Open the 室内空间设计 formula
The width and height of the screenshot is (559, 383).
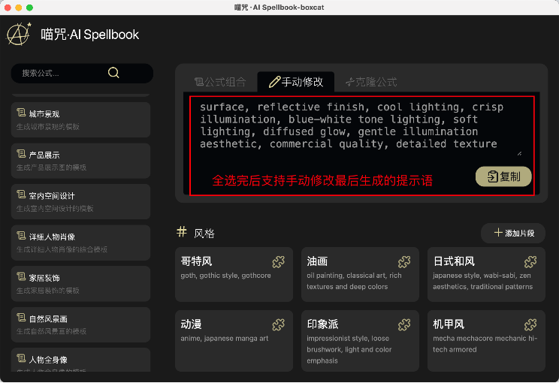[x=80, y=202]
